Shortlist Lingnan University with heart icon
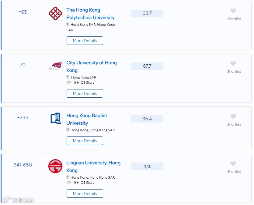Screen dimensions: 254x205 233,164
